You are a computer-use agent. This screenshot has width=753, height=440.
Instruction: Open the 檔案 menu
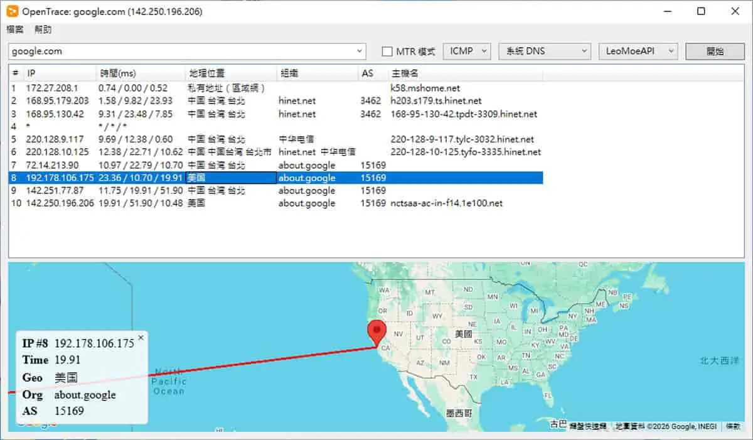[x=16, y=30]
